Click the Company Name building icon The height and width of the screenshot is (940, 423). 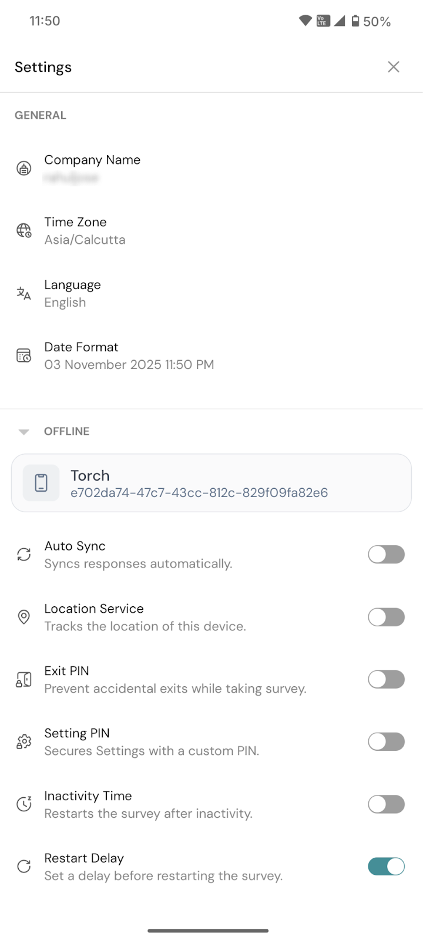pyautogui.click(x=23, y=169)
